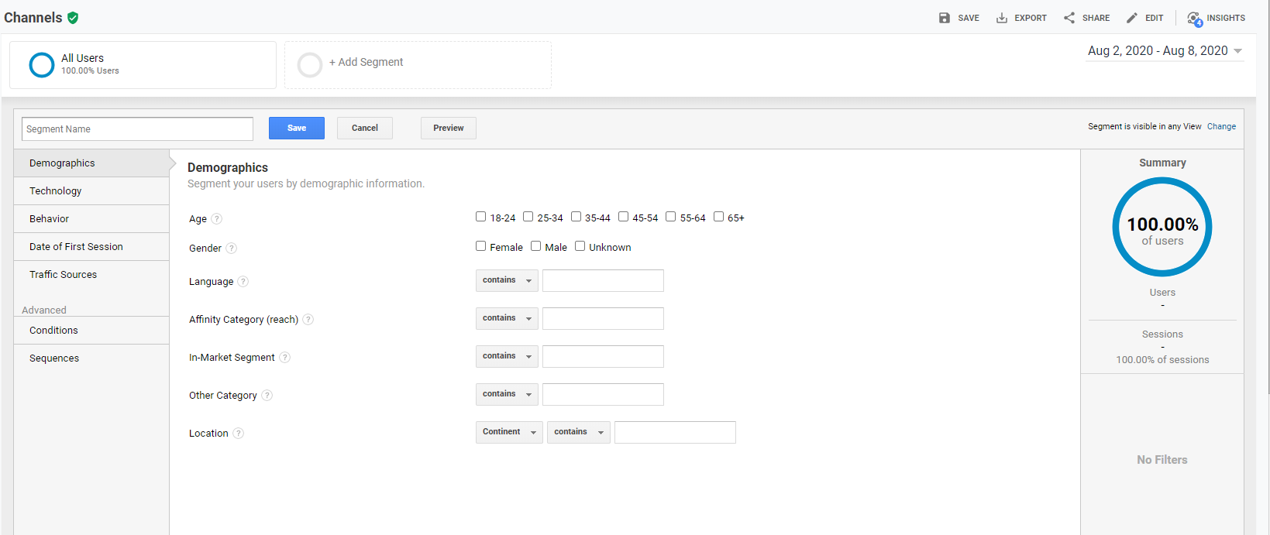1270x535 pixels.
Task: Open the Continent dropdown for Location
Action: [x=509, y=432]
